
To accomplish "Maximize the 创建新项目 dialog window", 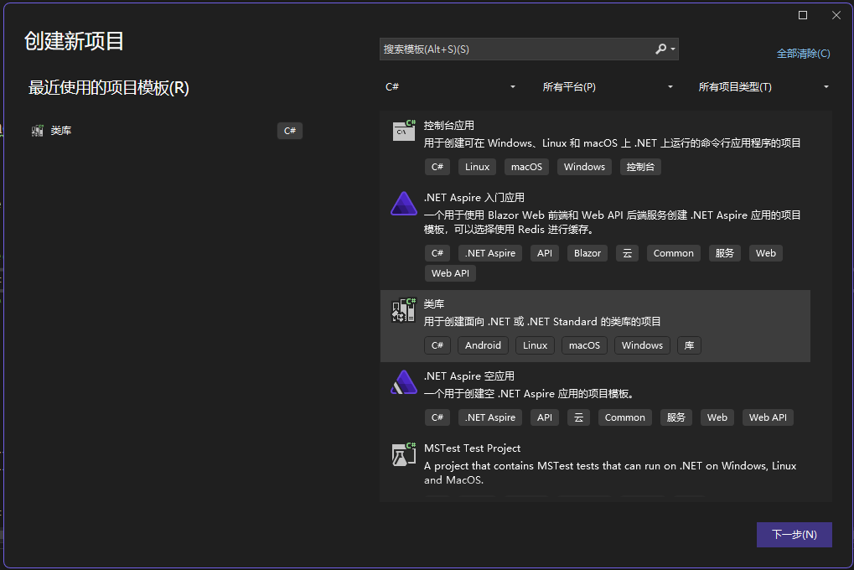I will tap(803, 15).
